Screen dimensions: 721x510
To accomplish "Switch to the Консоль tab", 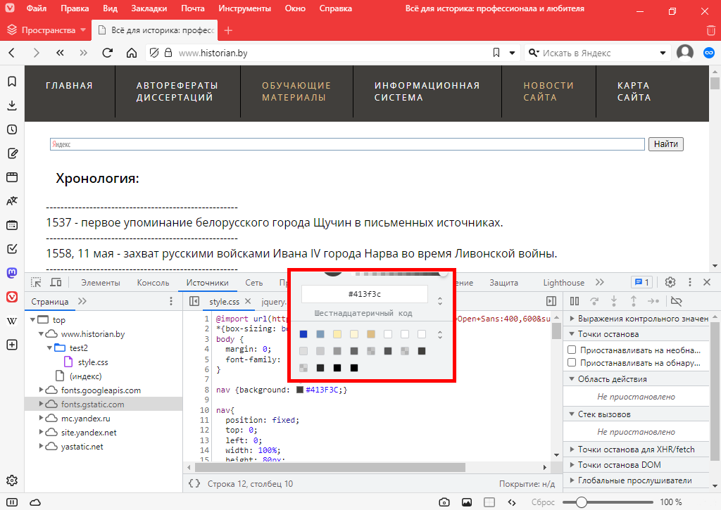I will pos(153,283).
